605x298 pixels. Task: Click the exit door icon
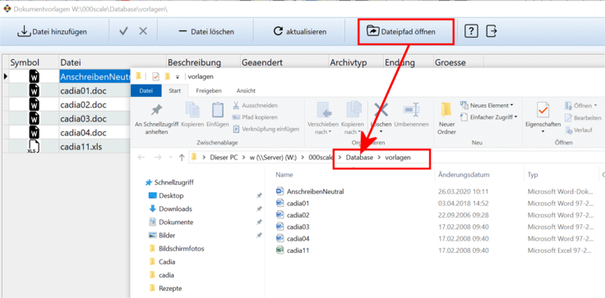492,31
